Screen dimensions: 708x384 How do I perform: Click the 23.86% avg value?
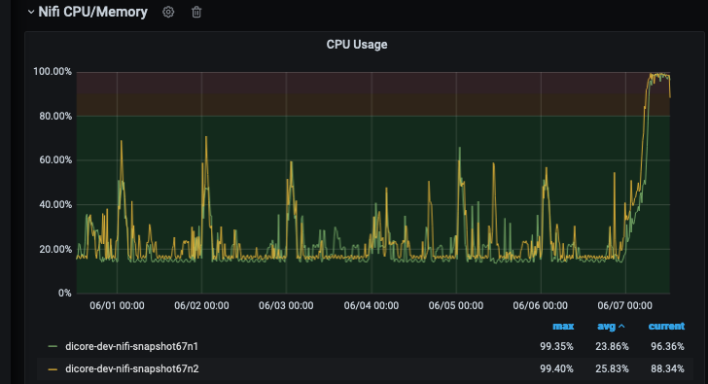[x=612, y=346]
